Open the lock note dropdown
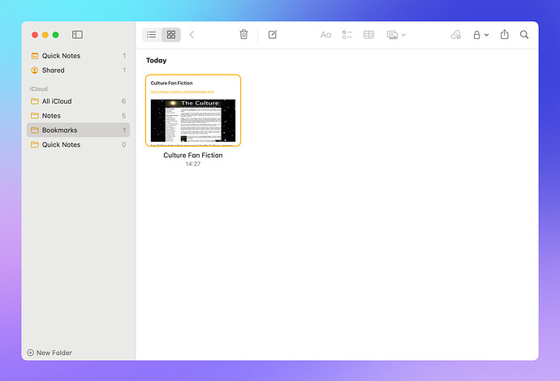 (x=480, y=35)
